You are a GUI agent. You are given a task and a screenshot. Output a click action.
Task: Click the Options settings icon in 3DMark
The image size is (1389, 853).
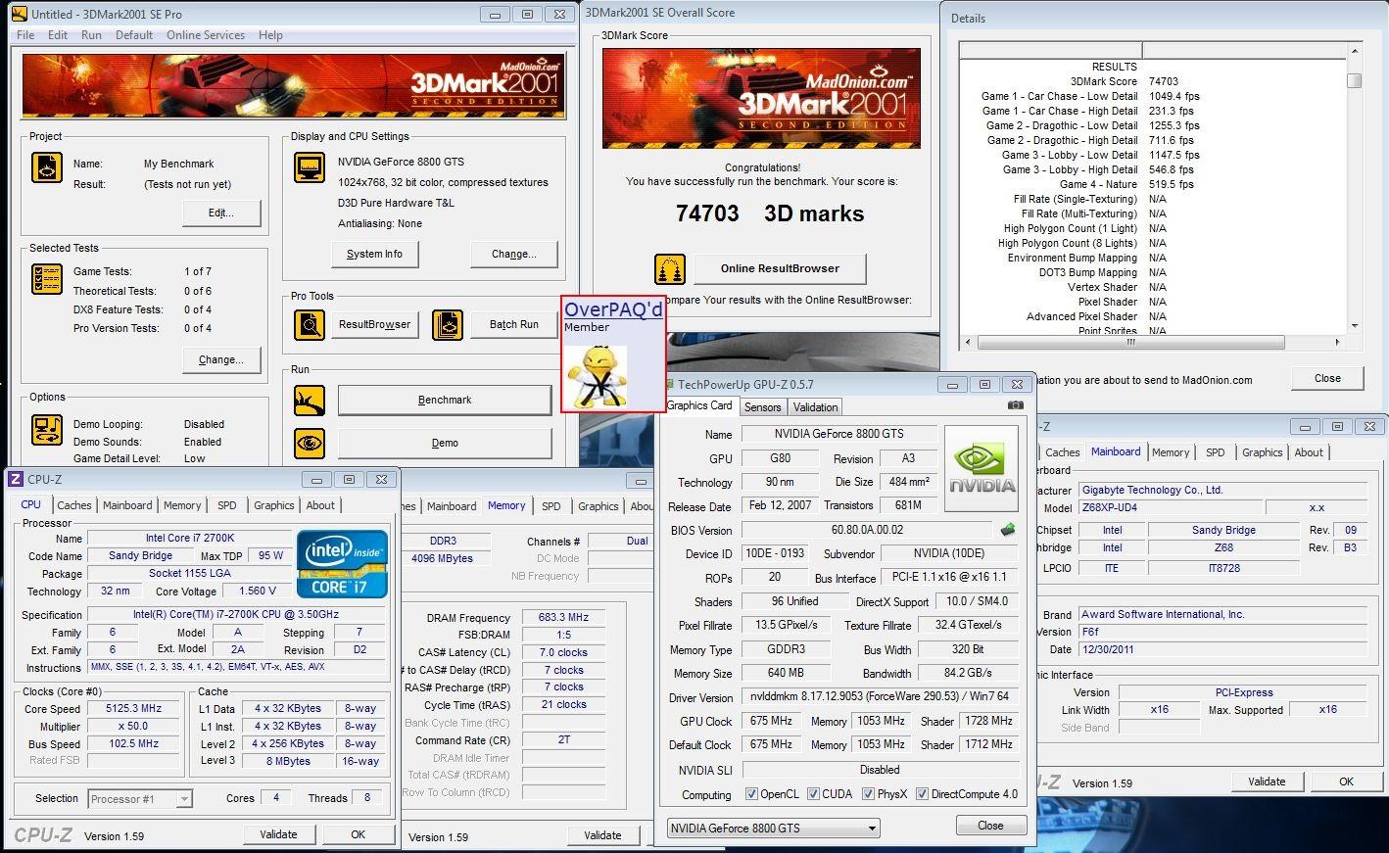pos(46,429)
